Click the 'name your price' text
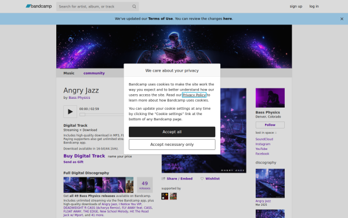Screen dimensions: 348x218 click(x=120, y=156)
